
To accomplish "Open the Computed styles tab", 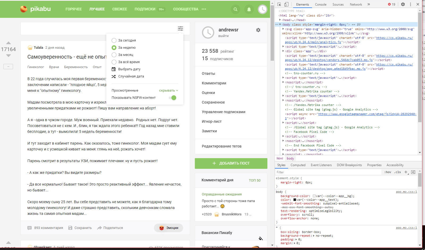I will pos(298,165).
